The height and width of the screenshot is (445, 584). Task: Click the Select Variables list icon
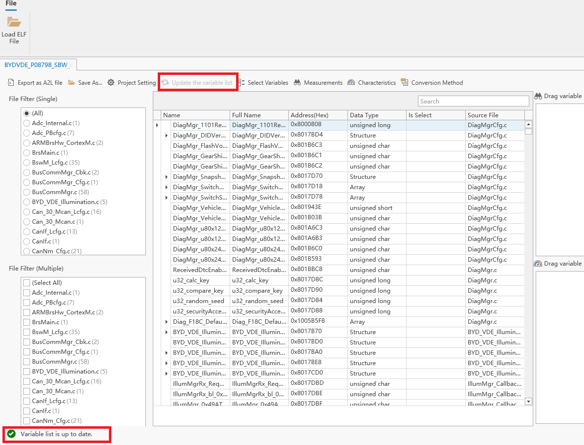coord(241,83)
